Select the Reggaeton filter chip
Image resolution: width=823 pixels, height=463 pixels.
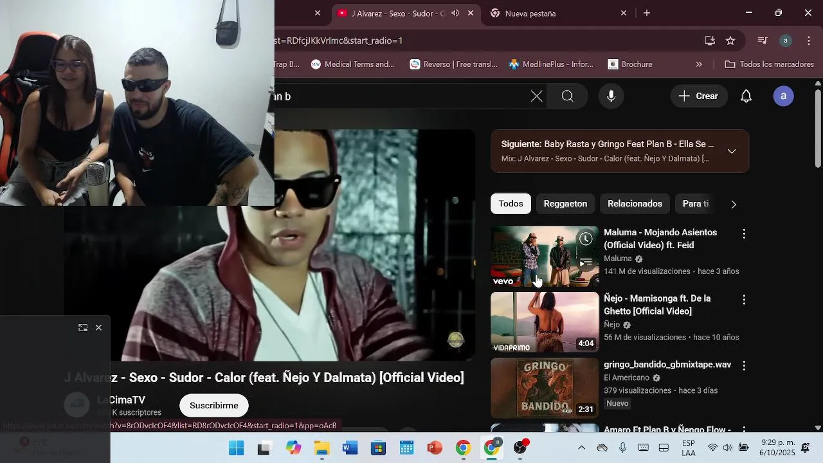(x=565, y=204)
